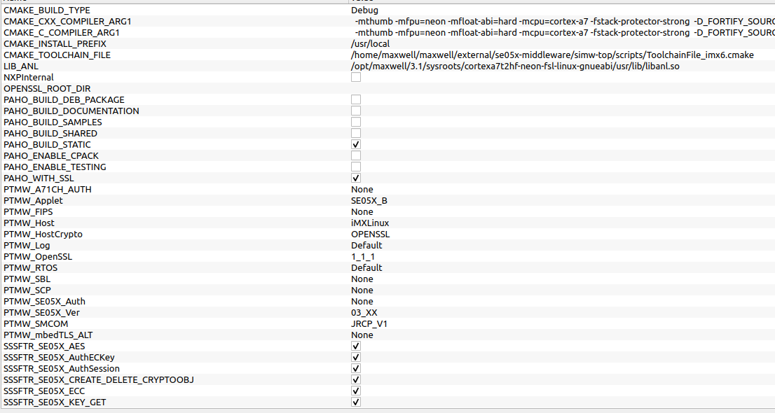Image resolution: width=775 pixels, height=413 pixels.
Task: Disable the PAHO_BUILD_STATIC checkbox
Action: pos(355,143)
